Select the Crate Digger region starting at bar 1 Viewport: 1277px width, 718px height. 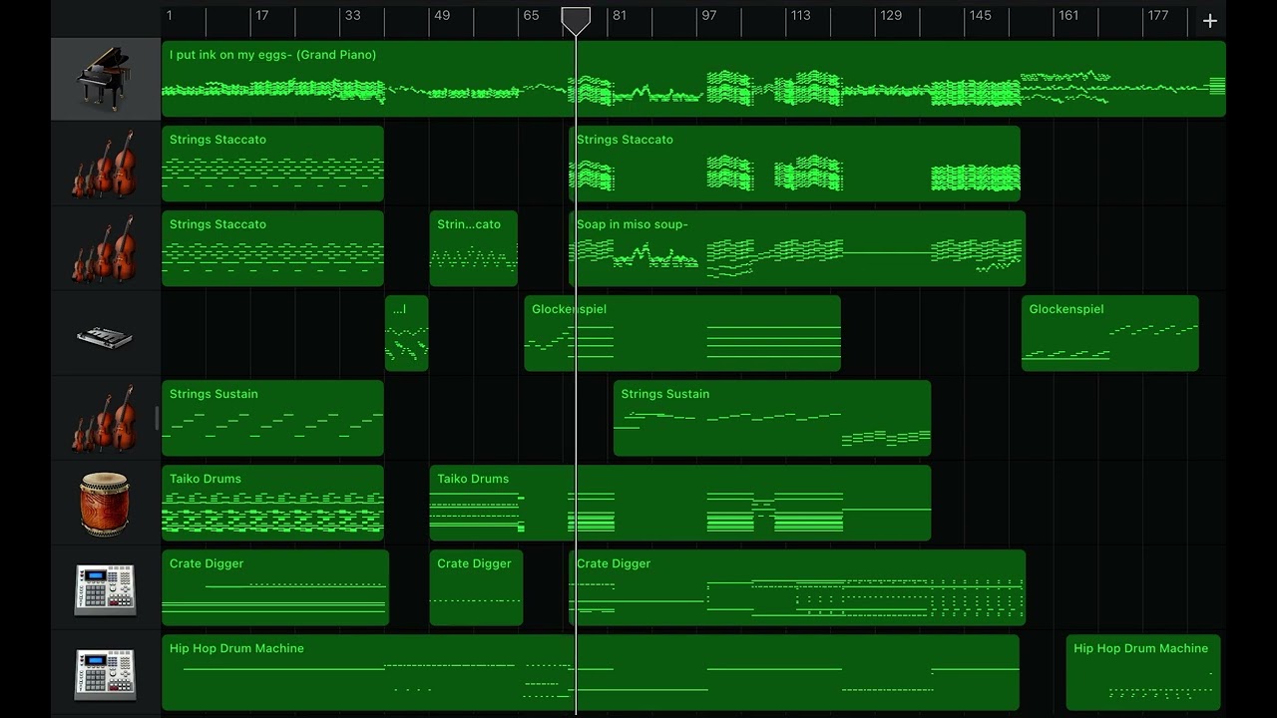point(275,587)
